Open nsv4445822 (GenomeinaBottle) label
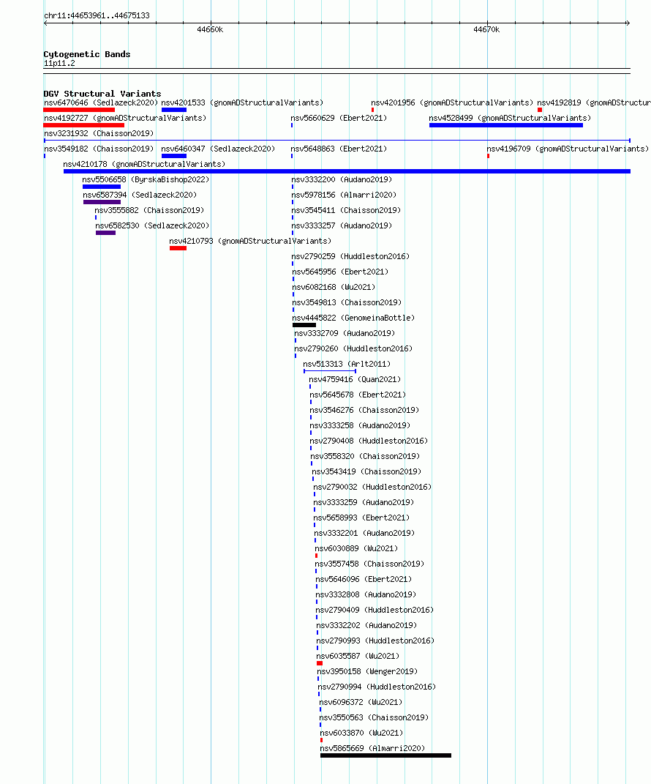651x784 pixels. (x=354, y=318)
